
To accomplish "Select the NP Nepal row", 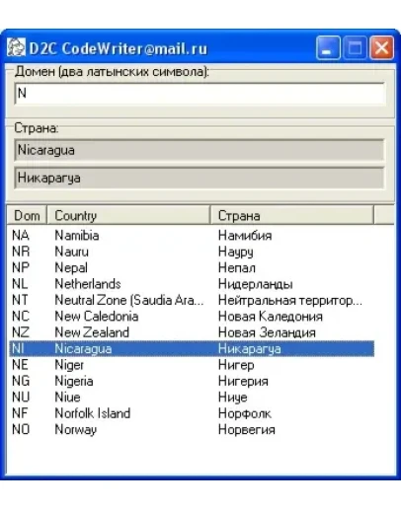I will [192, 267].
